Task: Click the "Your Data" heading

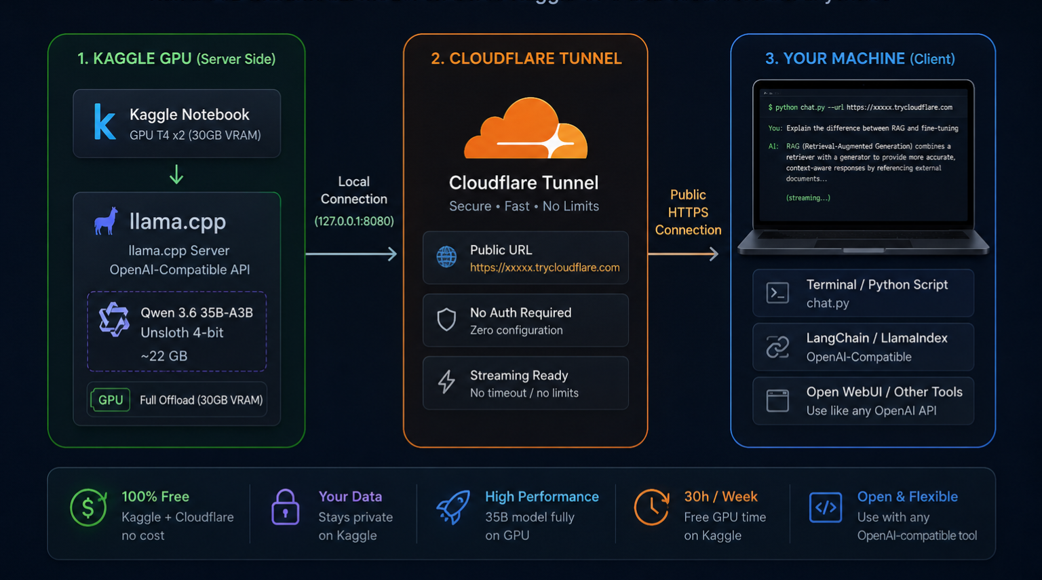Action: tap(350, 497)
